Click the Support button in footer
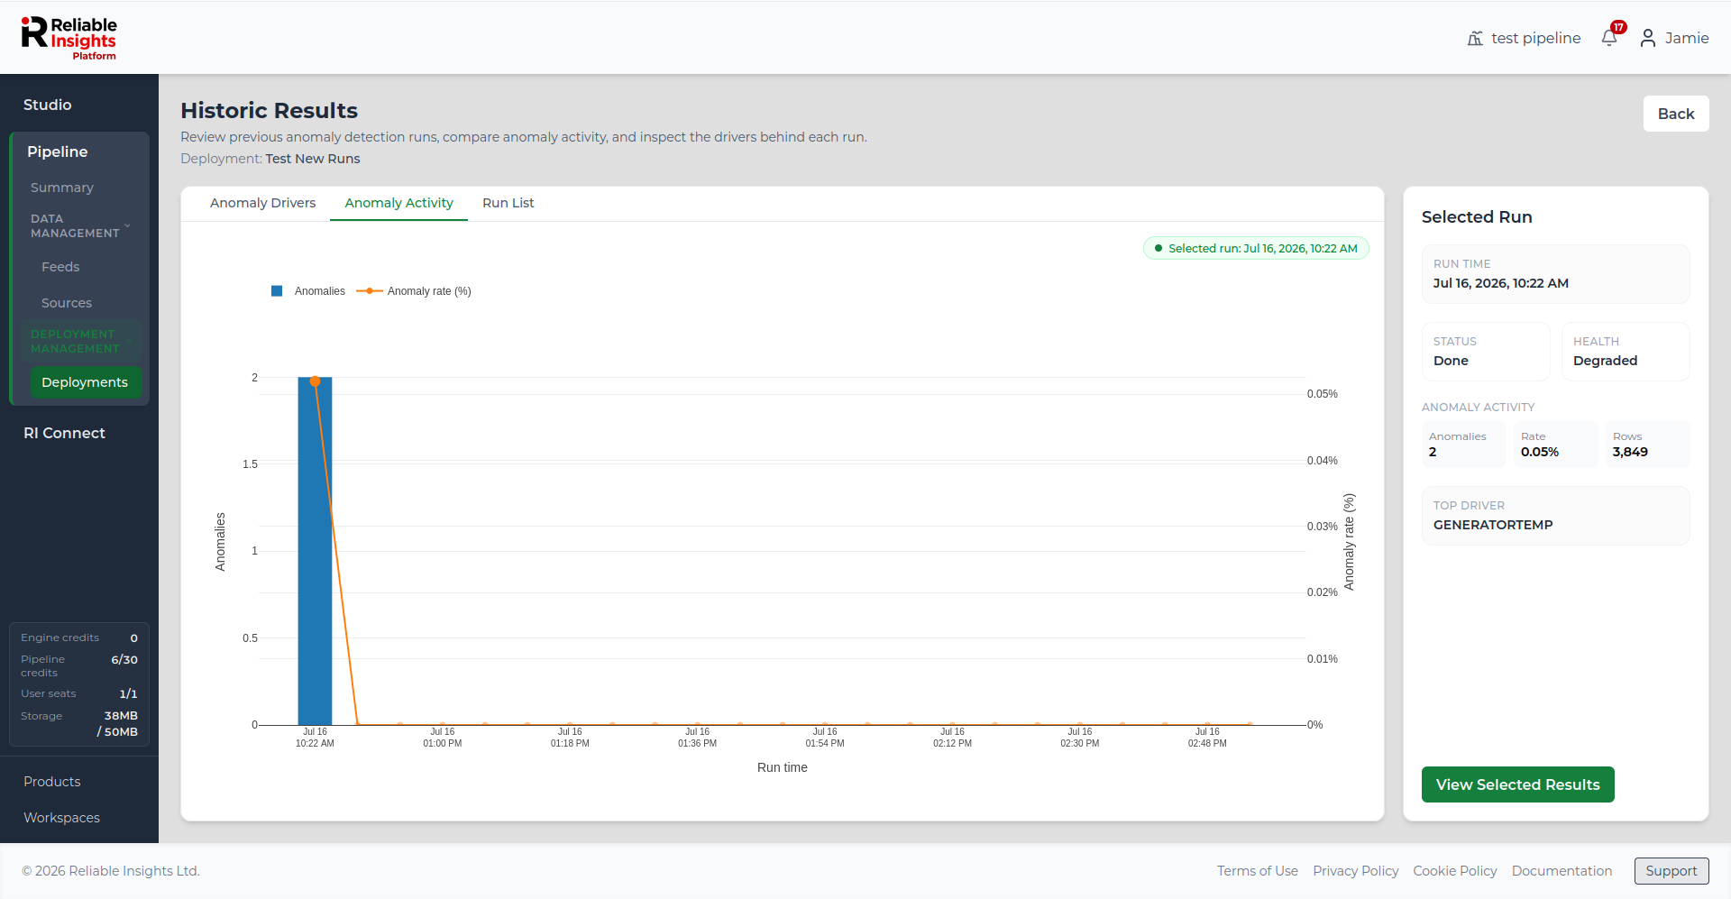 click(1671, 871)
